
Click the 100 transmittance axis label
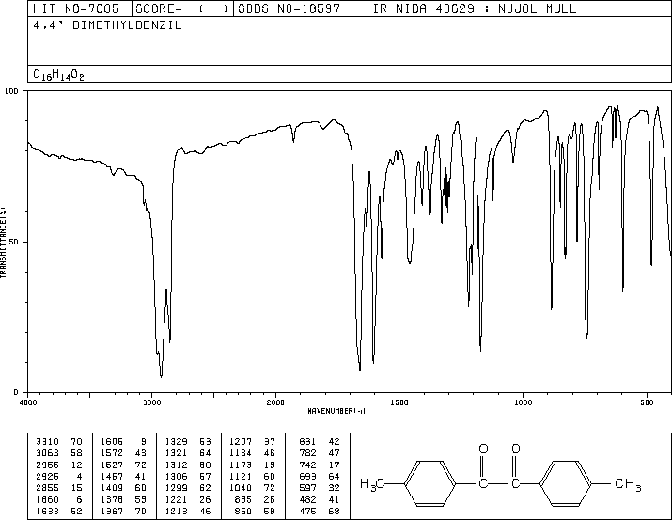click(11, 91)
